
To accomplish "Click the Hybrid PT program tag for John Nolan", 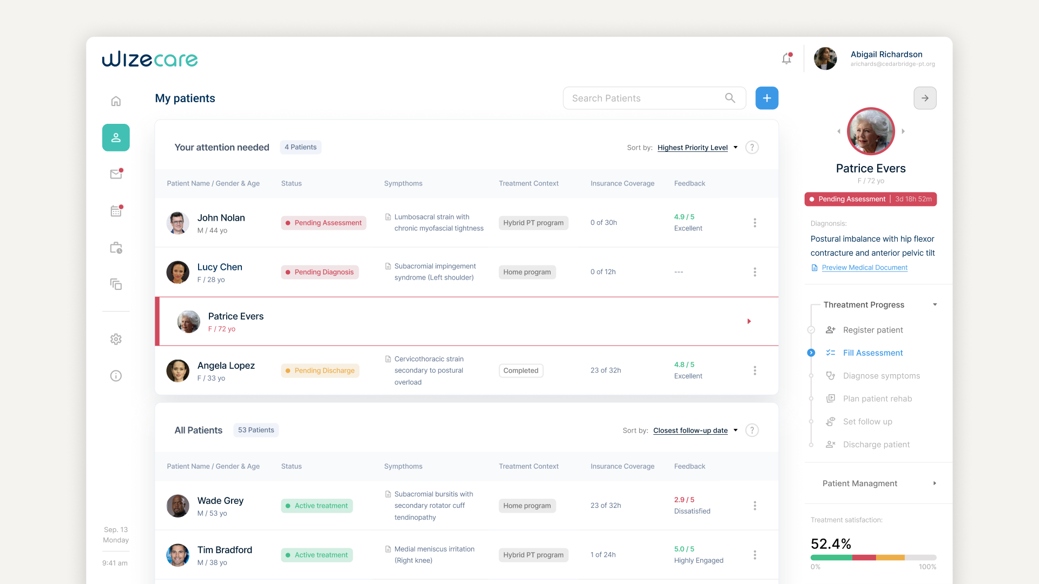I will 533,223.
